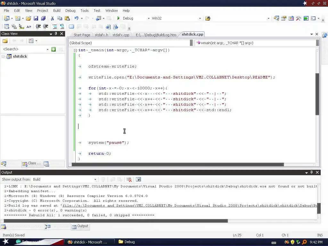Image resolution: width=328 pixels, height=246 pixels.
Task: Open the Object Browser toolbar icon
Action: pyautogui.click(x=291, y=18)
